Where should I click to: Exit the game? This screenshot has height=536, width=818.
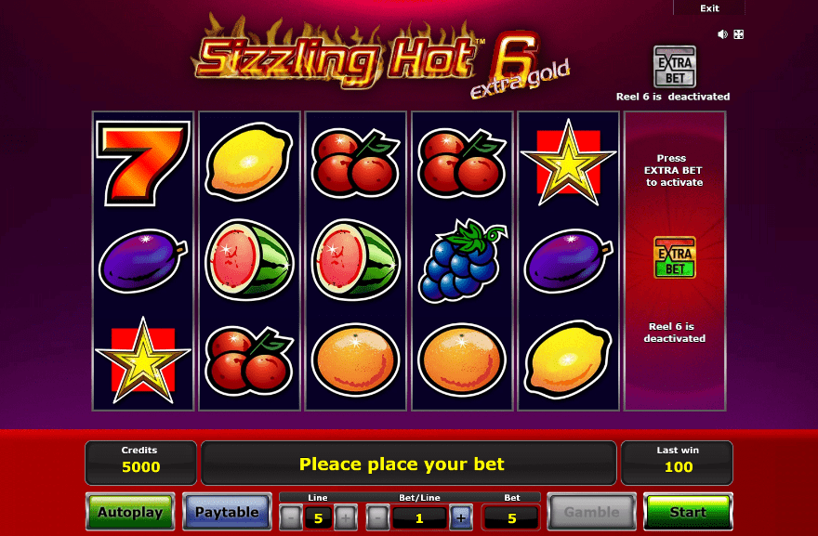pyautogui.click(x=709, y=7)
